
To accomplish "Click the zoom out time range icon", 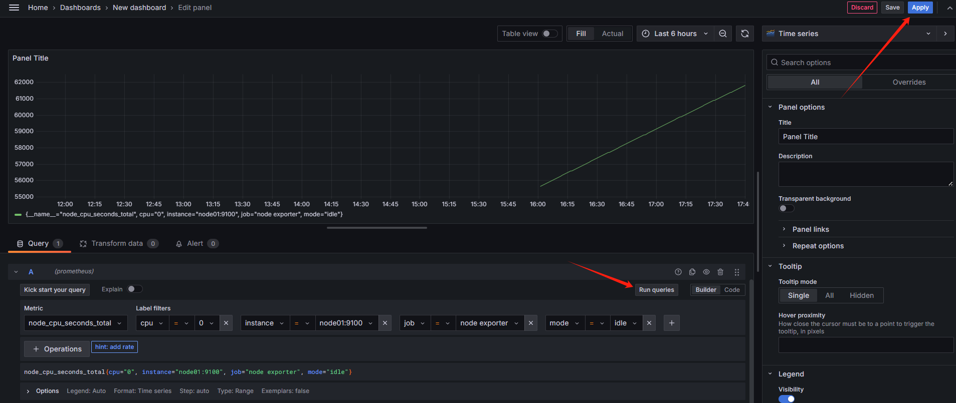I will tap(723, 34).
